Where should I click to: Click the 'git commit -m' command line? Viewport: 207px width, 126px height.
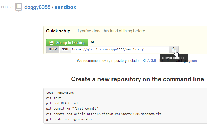72,108
